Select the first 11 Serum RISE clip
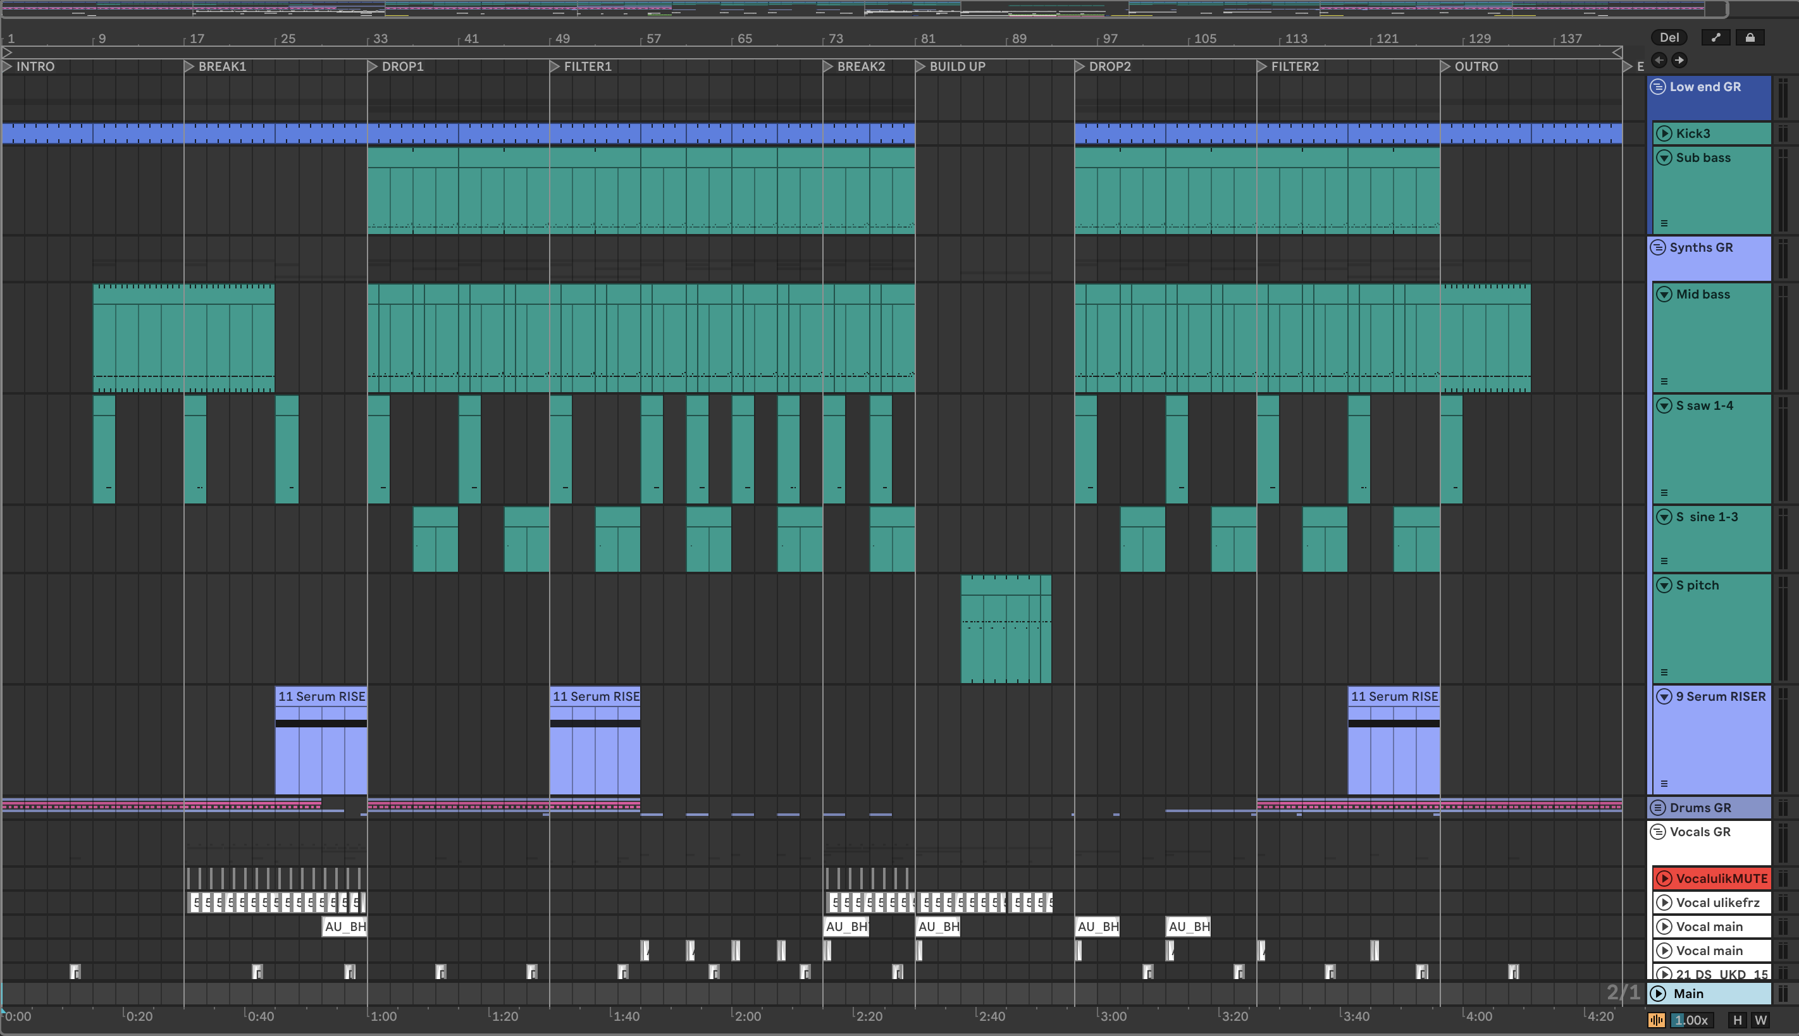The width and height of the screenshot is (1799, 1036). coord(321,696)
